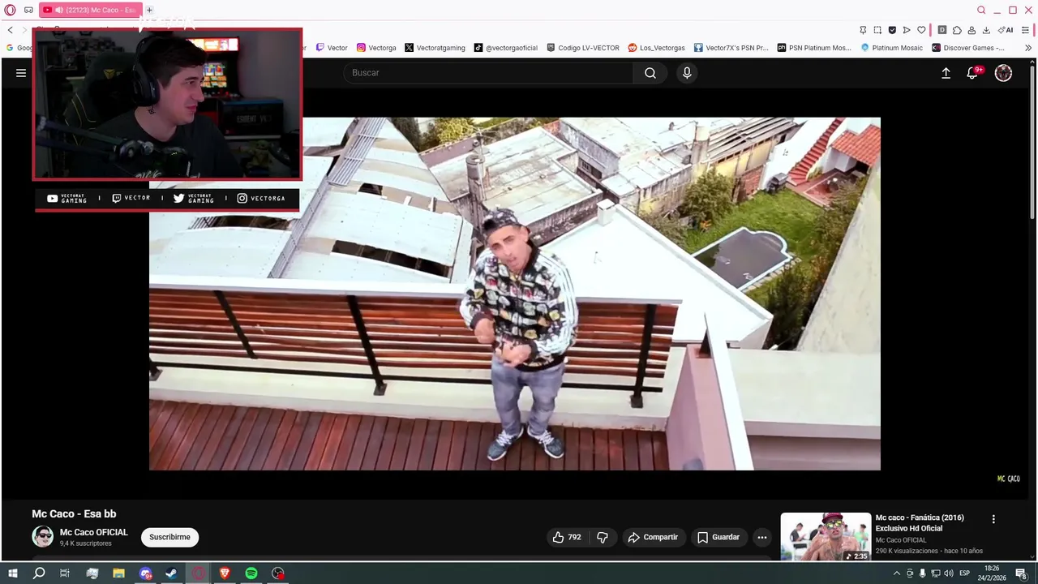This screenshot has width=1038, height=584.
Task: Open the YouTube account avatar menu
Action: [1004, 73]
